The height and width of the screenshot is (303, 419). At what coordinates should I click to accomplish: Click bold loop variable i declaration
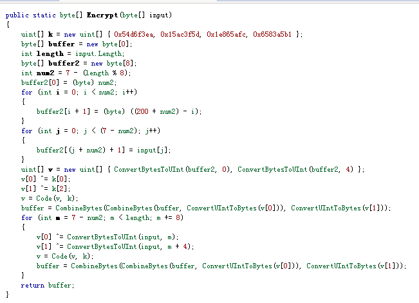[58, 92]
